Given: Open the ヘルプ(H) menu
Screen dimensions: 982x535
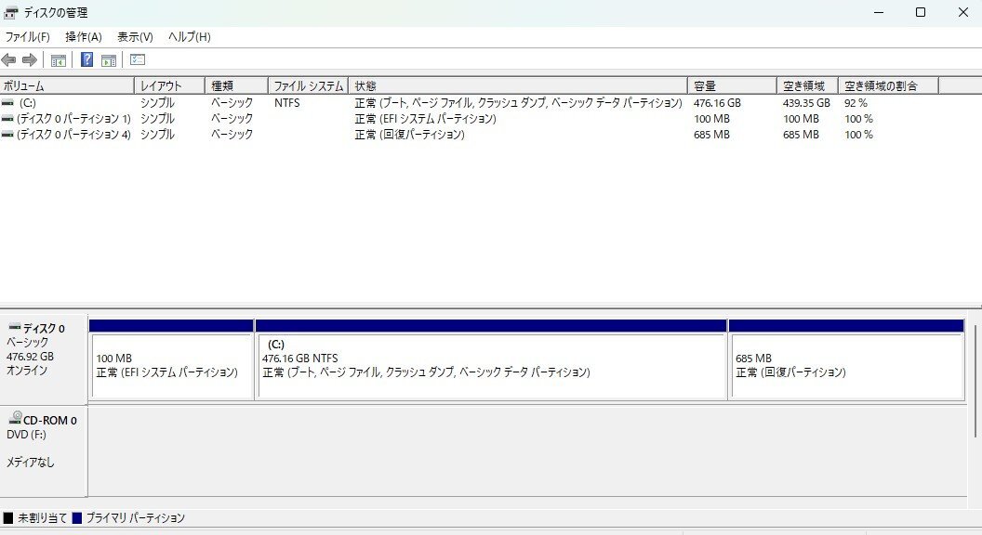Looking at the screenshot, I should 189,37.
